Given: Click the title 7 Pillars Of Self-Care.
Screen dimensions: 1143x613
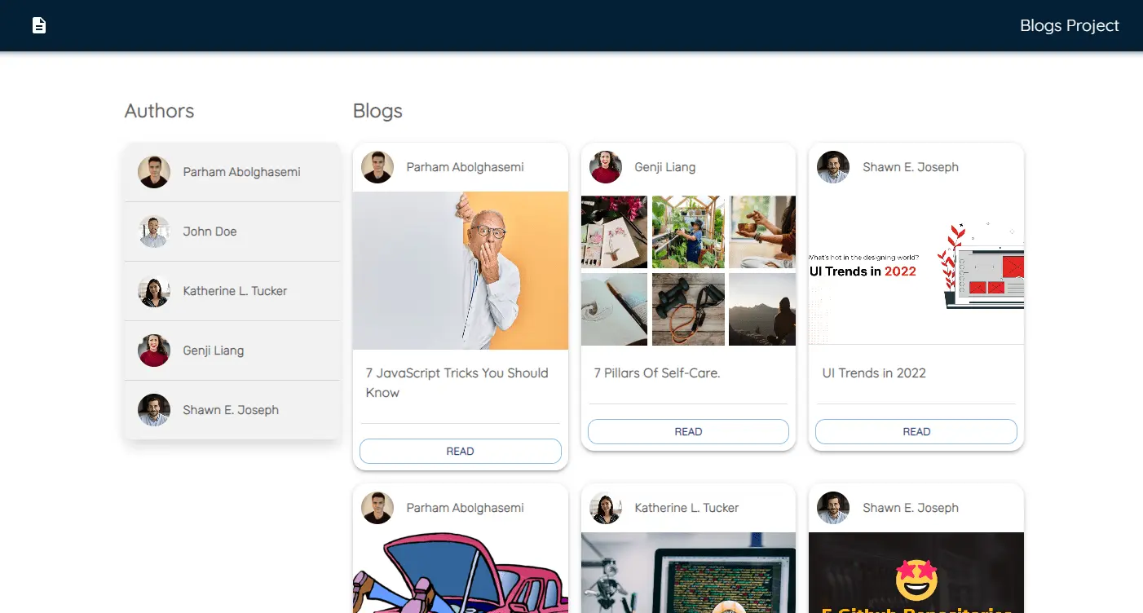Looking at the screenshot, I should pos(657,373).
